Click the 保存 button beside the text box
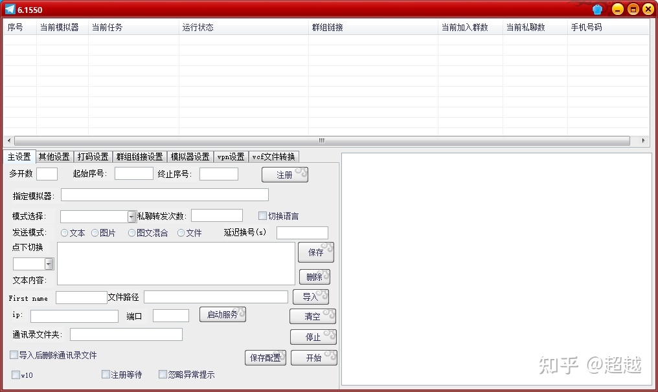 point(316,252)
